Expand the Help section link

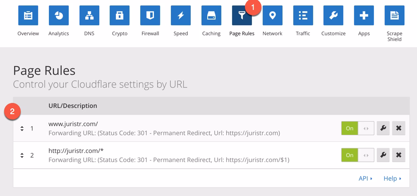coord(392,178)
